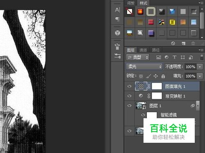Lock image pixels brush icon
Viewport: 205px width, 153px height.
point(148,76)
